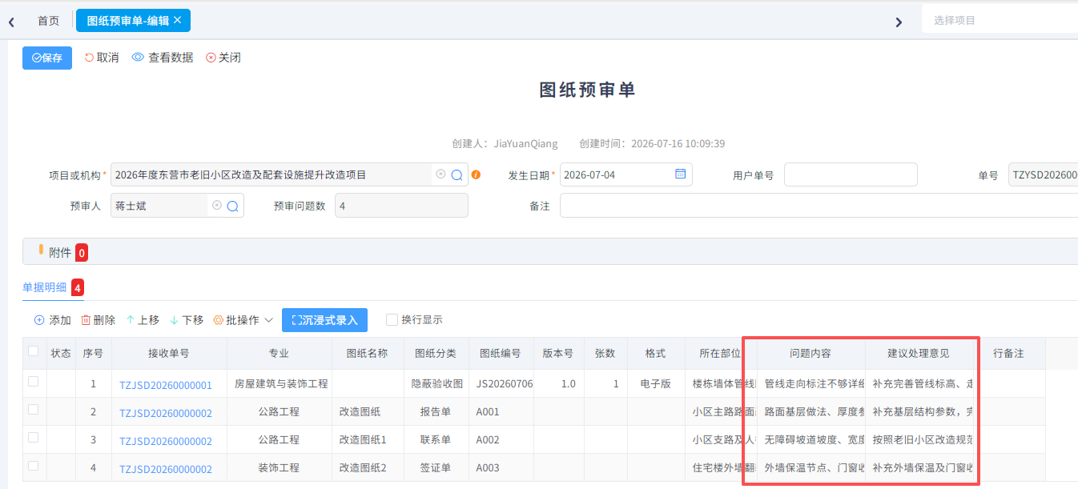
Task: Clear the 项目或机构 field value
Action: pos(440,174)
